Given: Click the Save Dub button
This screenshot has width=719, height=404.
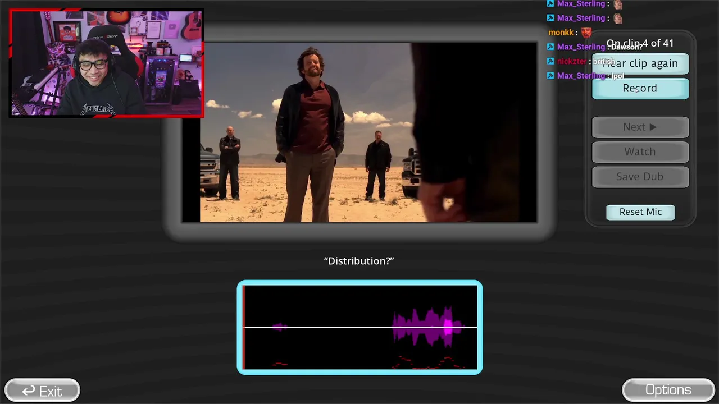Looking at the screenshot, I should pyautogui.click(x=640, y=177).
